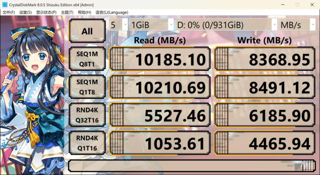The image size is (320, 175).
Task: Open the test count dropdown showing 5
Action: click(x=119, y=24)
